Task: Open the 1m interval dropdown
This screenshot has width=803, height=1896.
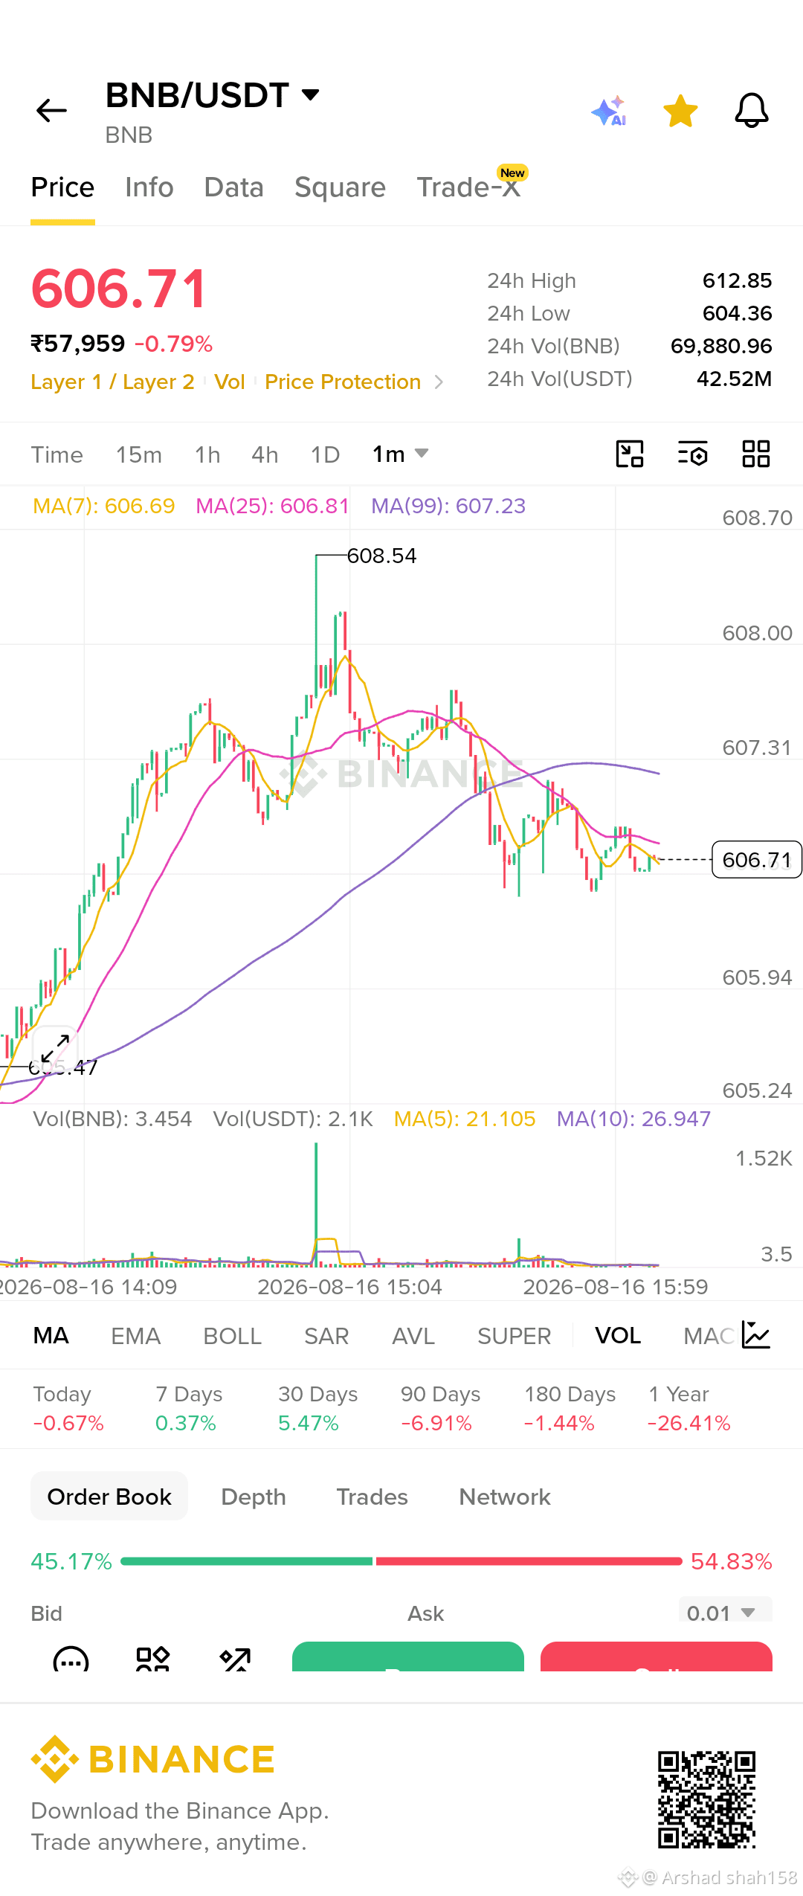Action: point(400,454)
